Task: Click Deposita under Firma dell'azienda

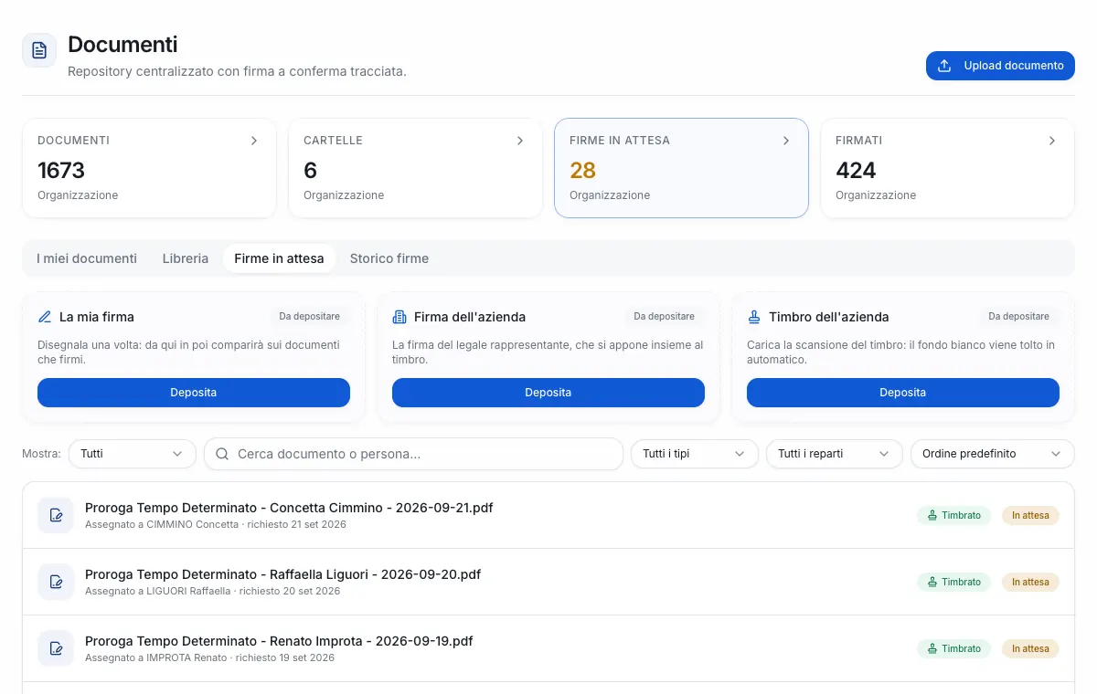Action: 548,393
